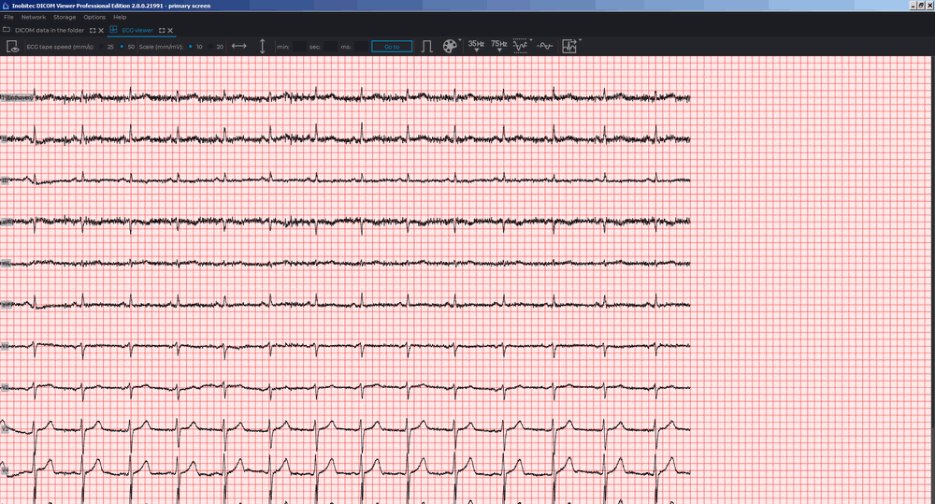Close the ECG viewer tab
This screenshot has width=935, height=504.
click(170, 31)
